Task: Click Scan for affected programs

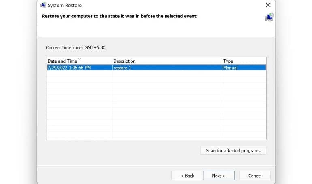Action: [x=233, y=151]
